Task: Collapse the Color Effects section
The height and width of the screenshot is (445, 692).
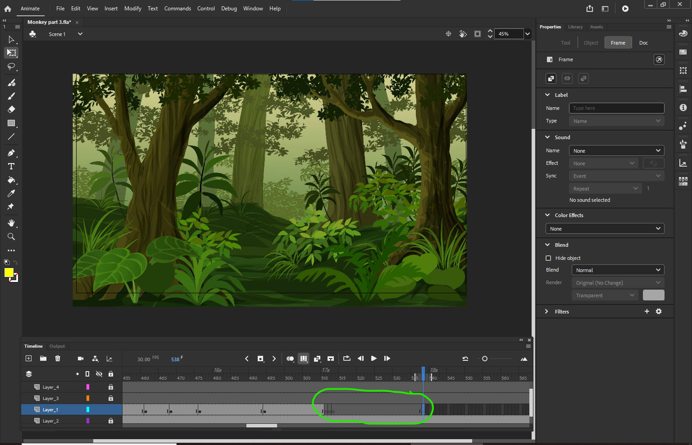Action: coord(547,215)
